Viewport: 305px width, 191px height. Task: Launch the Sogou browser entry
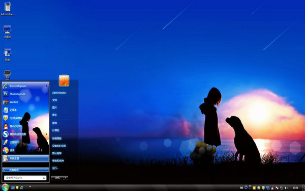[25, 134]
